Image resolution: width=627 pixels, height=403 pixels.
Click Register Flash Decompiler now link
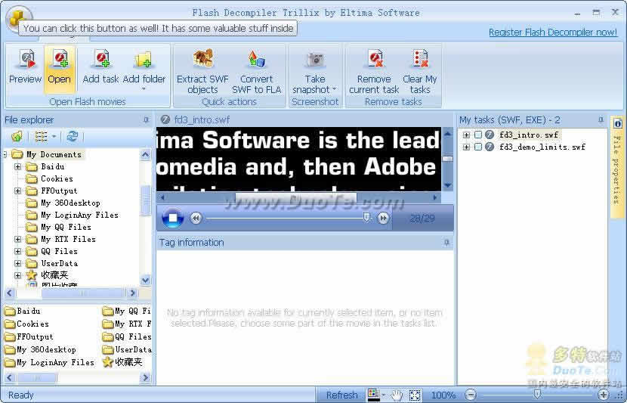553,33
